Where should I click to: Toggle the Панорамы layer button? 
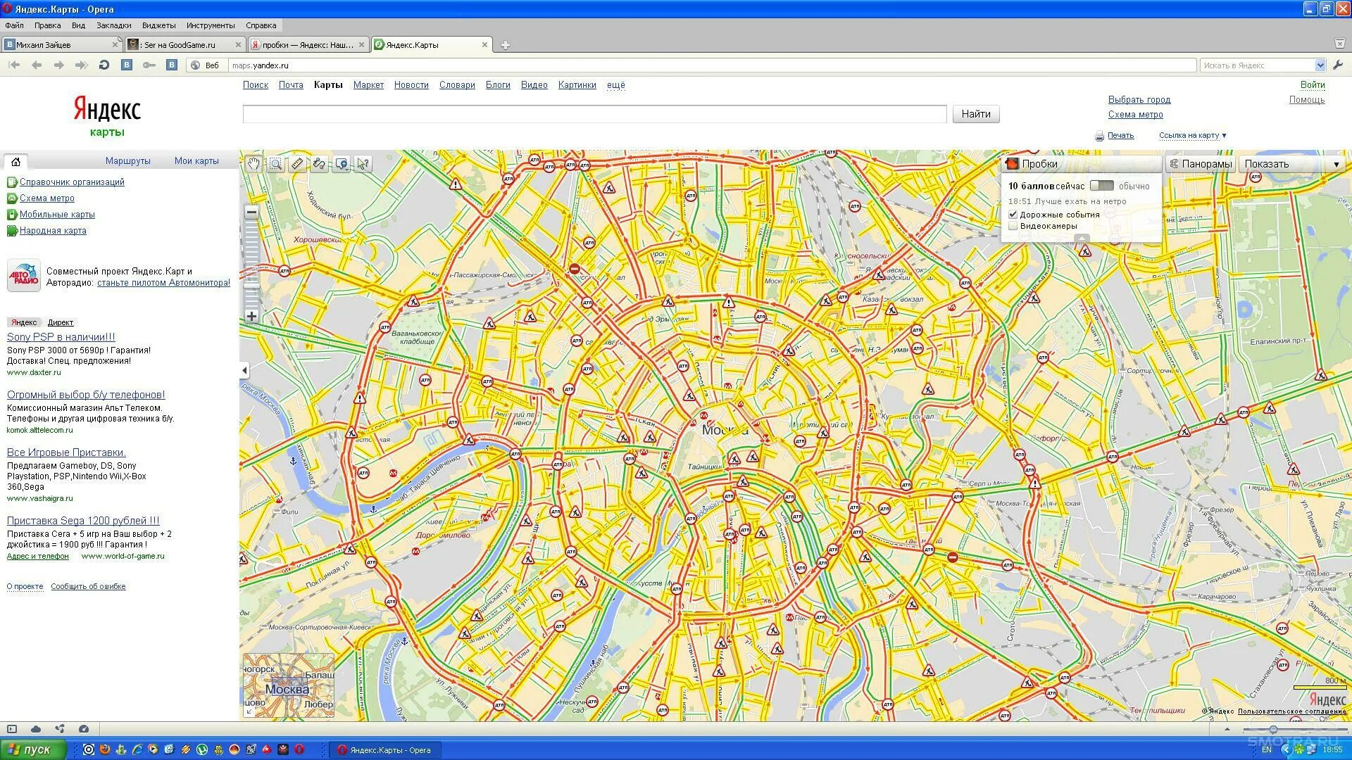(x=1201, y=164)
